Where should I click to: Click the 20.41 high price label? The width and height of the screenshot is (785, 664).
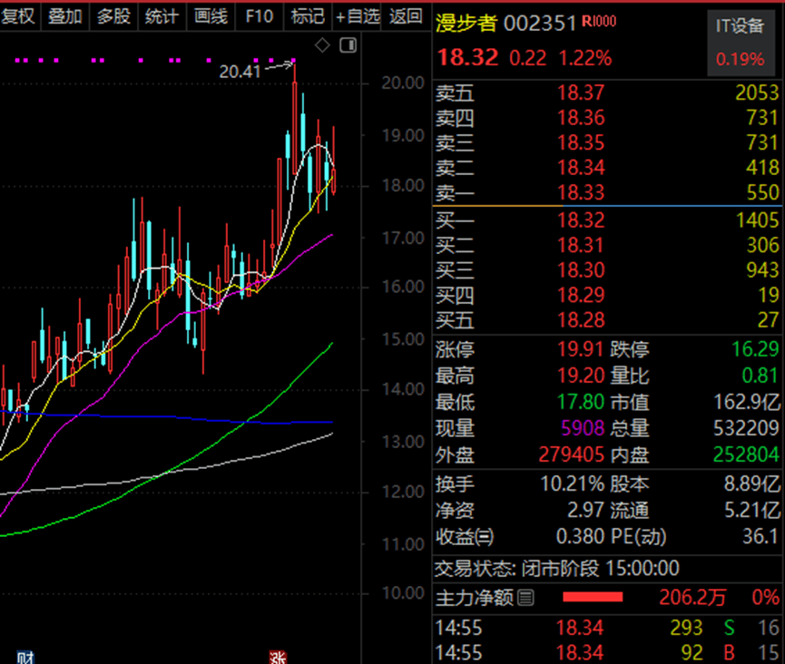pyautogui.click(x=240, y=72)
